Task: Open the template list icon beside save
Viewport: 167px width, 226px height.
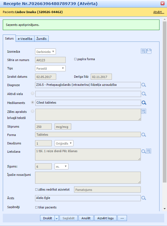Action: click(143, 51)
